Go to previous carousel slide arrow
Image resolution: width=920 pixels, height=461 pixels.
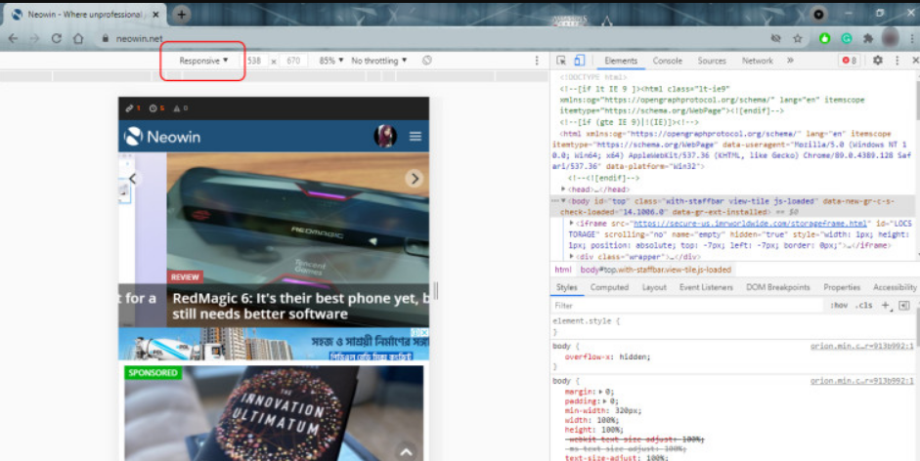coord(133,179)
